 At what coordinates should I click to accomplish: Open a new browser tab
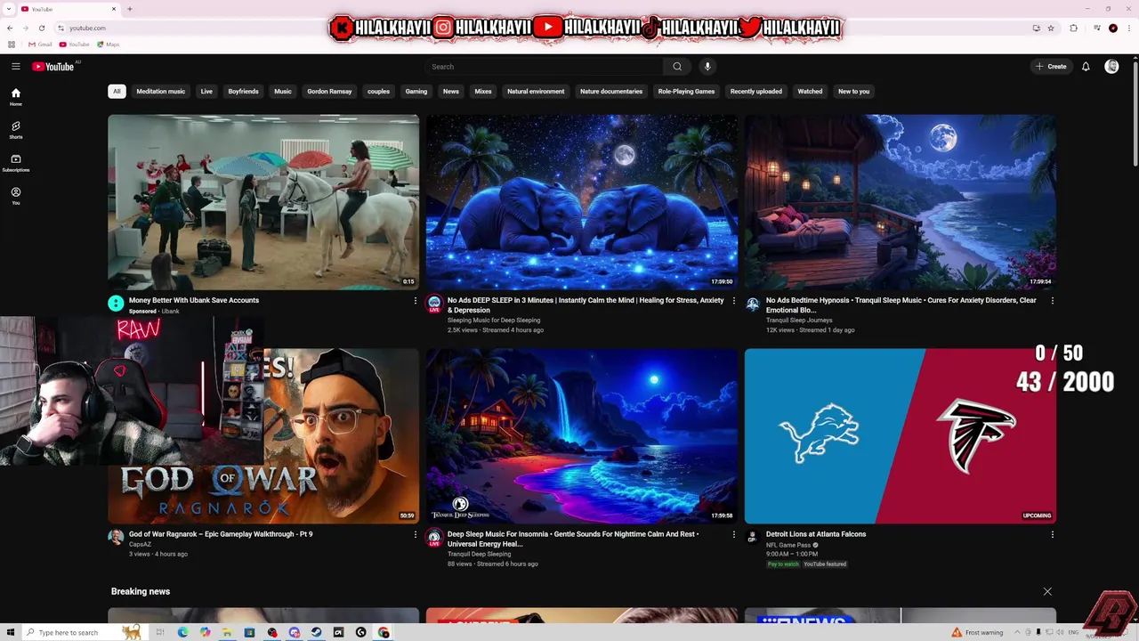tap(130, 9)
